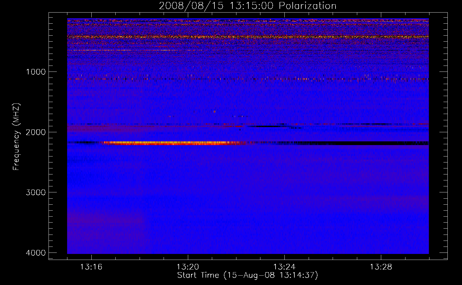Click the 13:20 time tick label
Viewport: 462px width, 285px height.
pyautogui.click(x=188, y=267)
